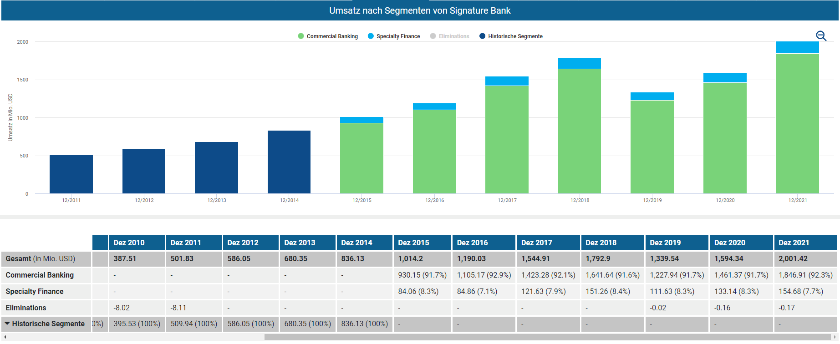Click the light blue segment of 12/2018 bar
Image resolution: width=840 pixels, height=344 pixels.
tap(579, 63)
